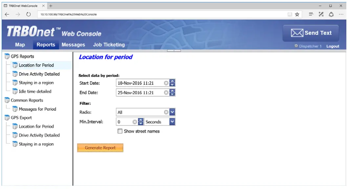Open reading view in the browser
Viewport: 348px width, 189px height.
[x=290, y=14]
